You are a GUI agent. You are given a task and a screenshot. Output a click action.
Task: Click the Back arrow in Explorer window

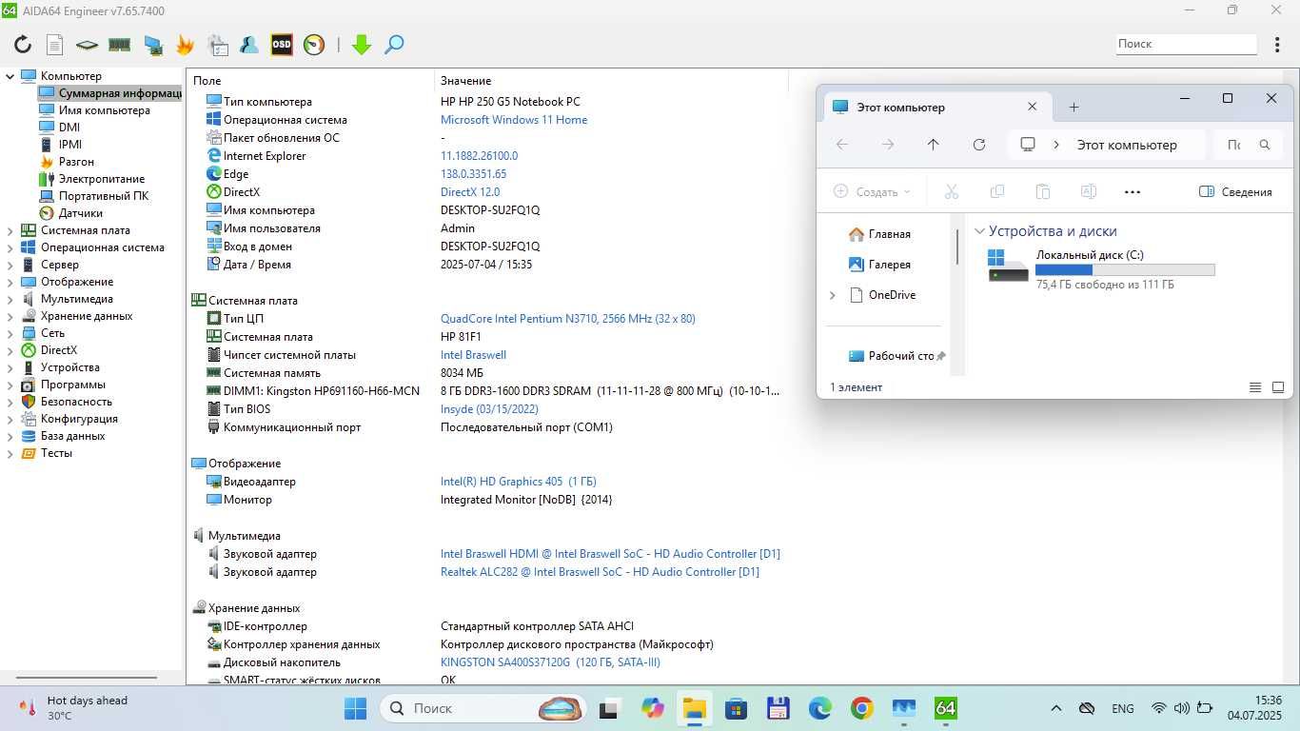[842, 145]
